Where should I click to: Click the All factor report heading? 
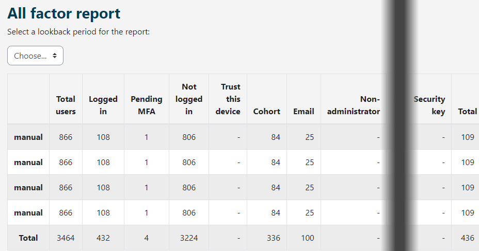[64, 13]
